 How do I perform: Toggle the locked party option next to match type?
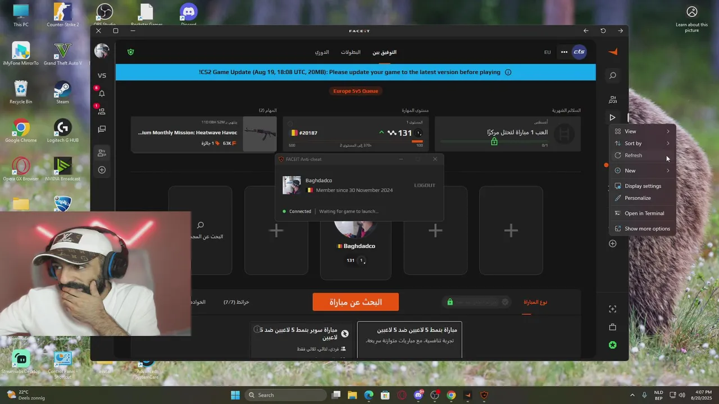click(x=476, y=302)
